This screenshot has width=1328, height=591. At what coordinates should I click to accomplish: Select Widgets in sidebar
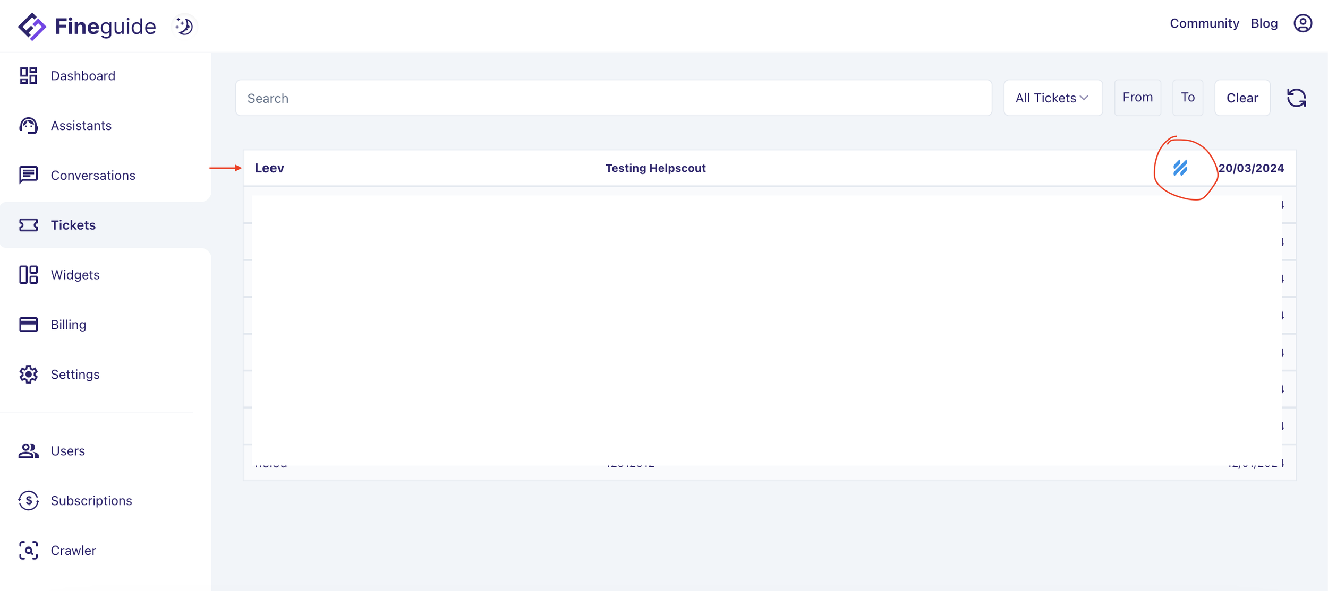tap(75, 275)
